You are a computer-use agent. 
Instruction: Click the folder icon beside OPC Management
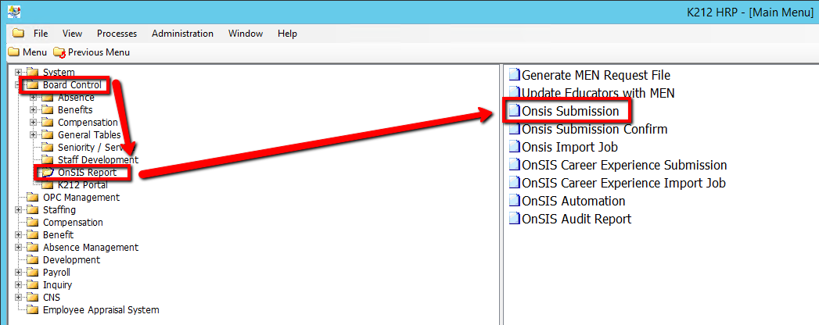tap(33, 198)
